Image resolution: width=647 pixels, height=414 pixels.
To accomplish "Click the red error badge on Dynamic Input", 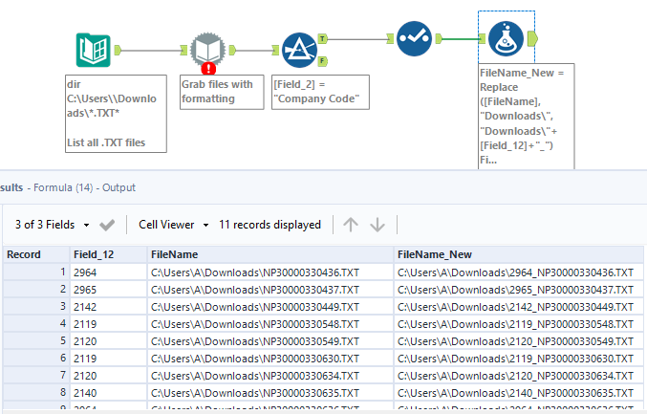I will click(x=208, y=69).
